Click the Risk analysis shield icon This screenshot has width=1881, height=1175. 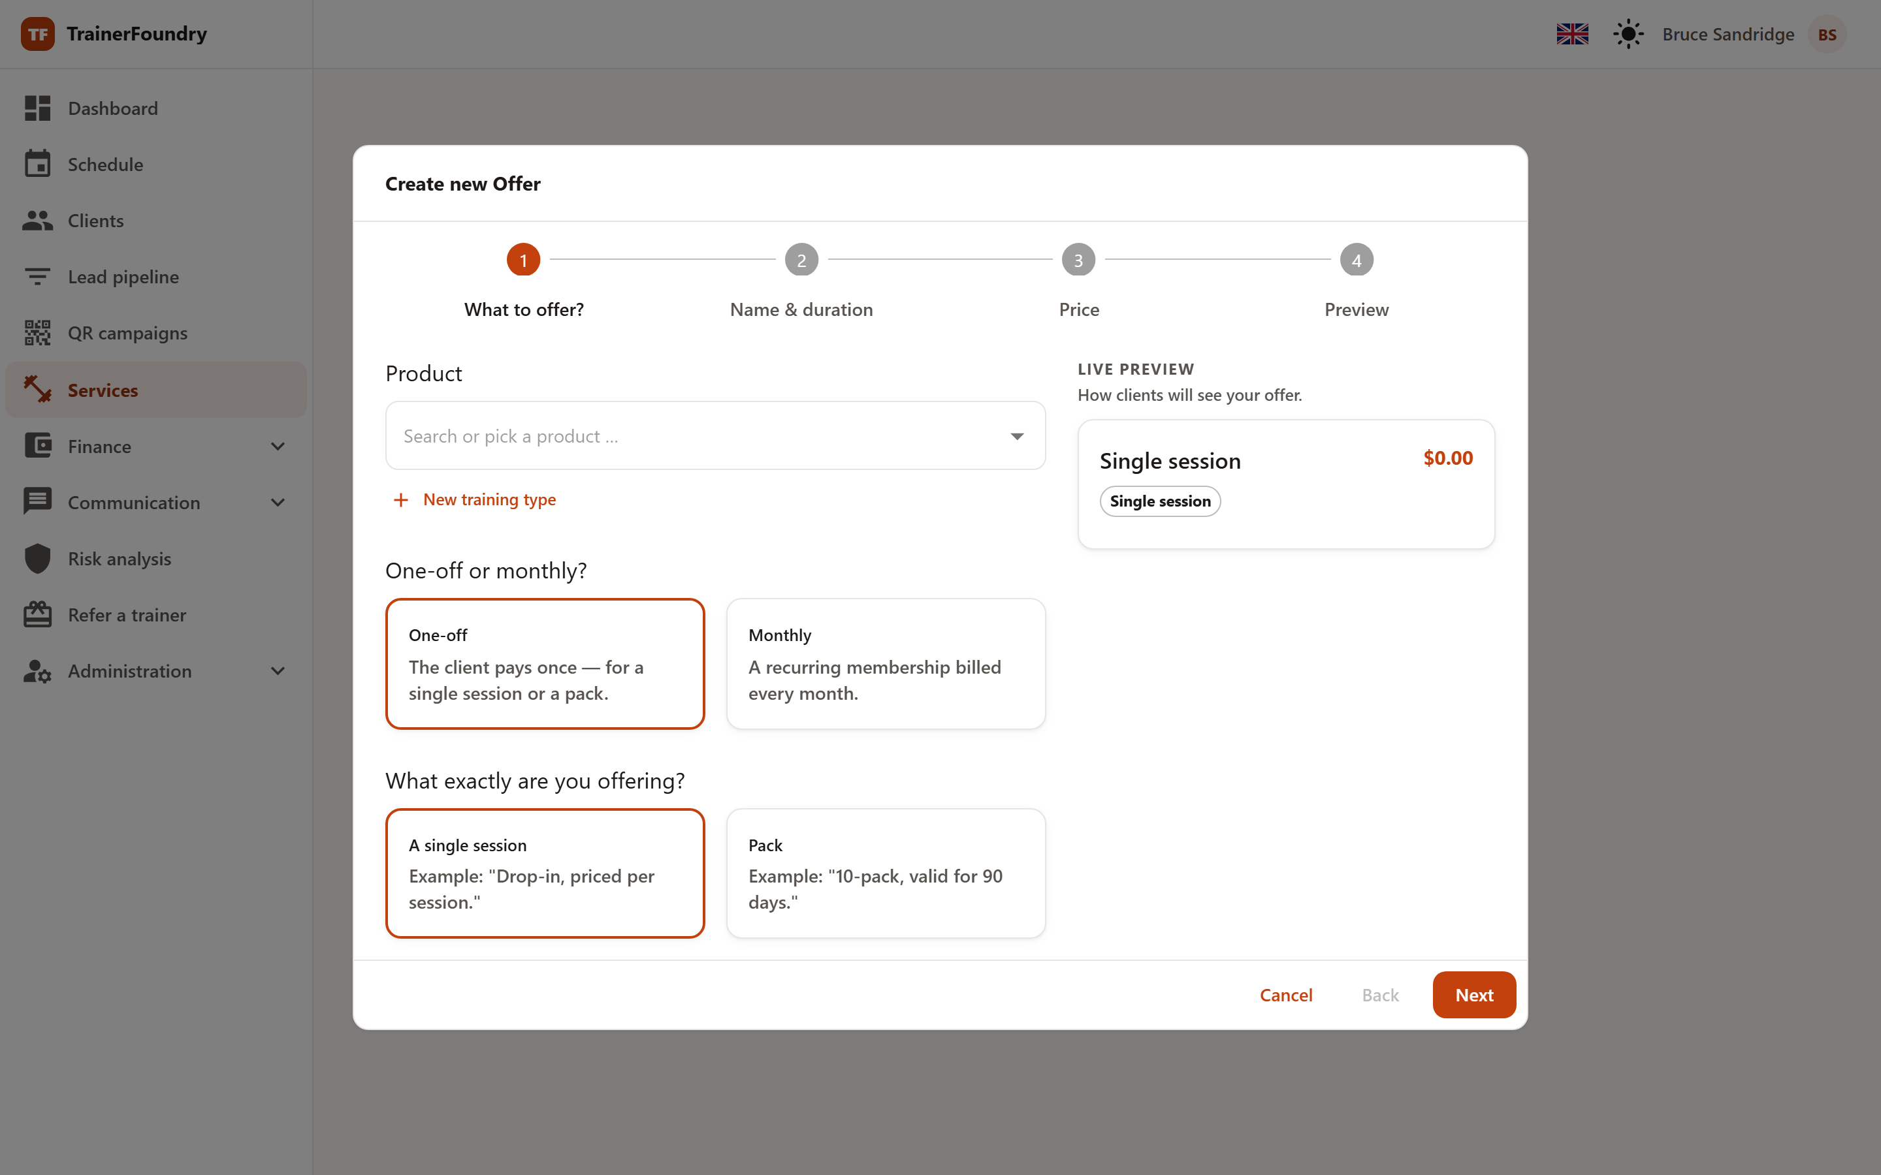pos(37,558)
